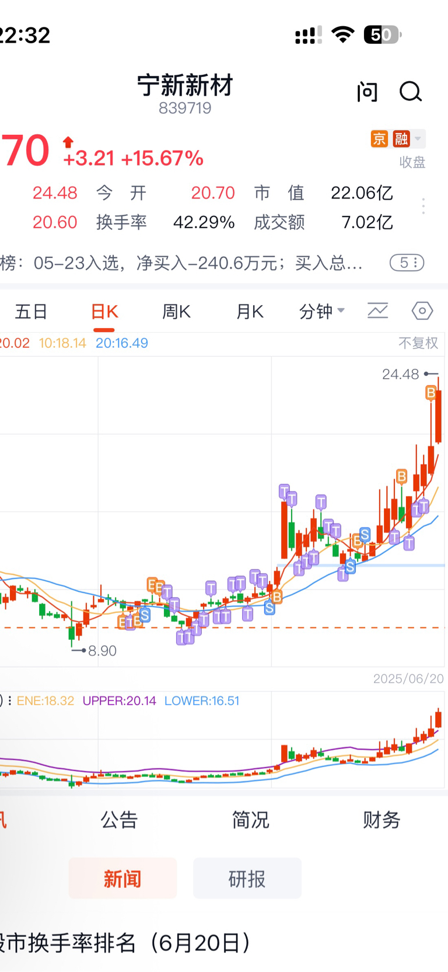Open chart settings hexagon icon

click(x=422, y=311)
